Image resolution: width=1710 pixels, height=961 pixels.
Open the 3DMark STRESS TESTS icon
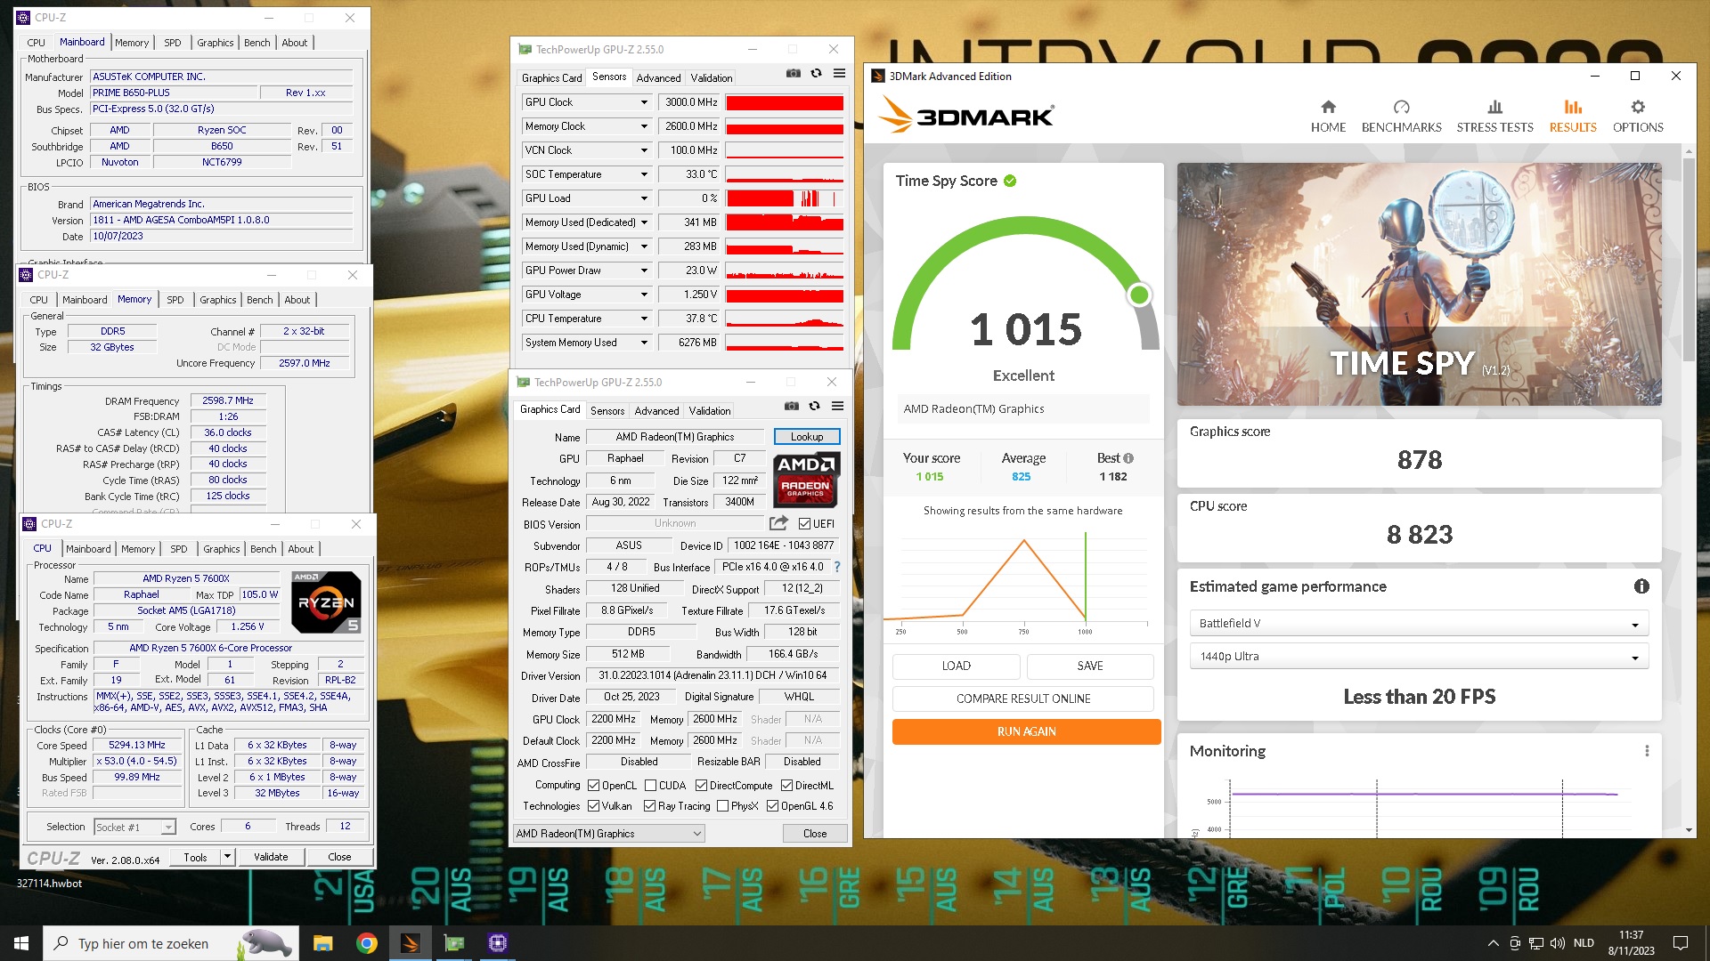[x=1494, y=108]
